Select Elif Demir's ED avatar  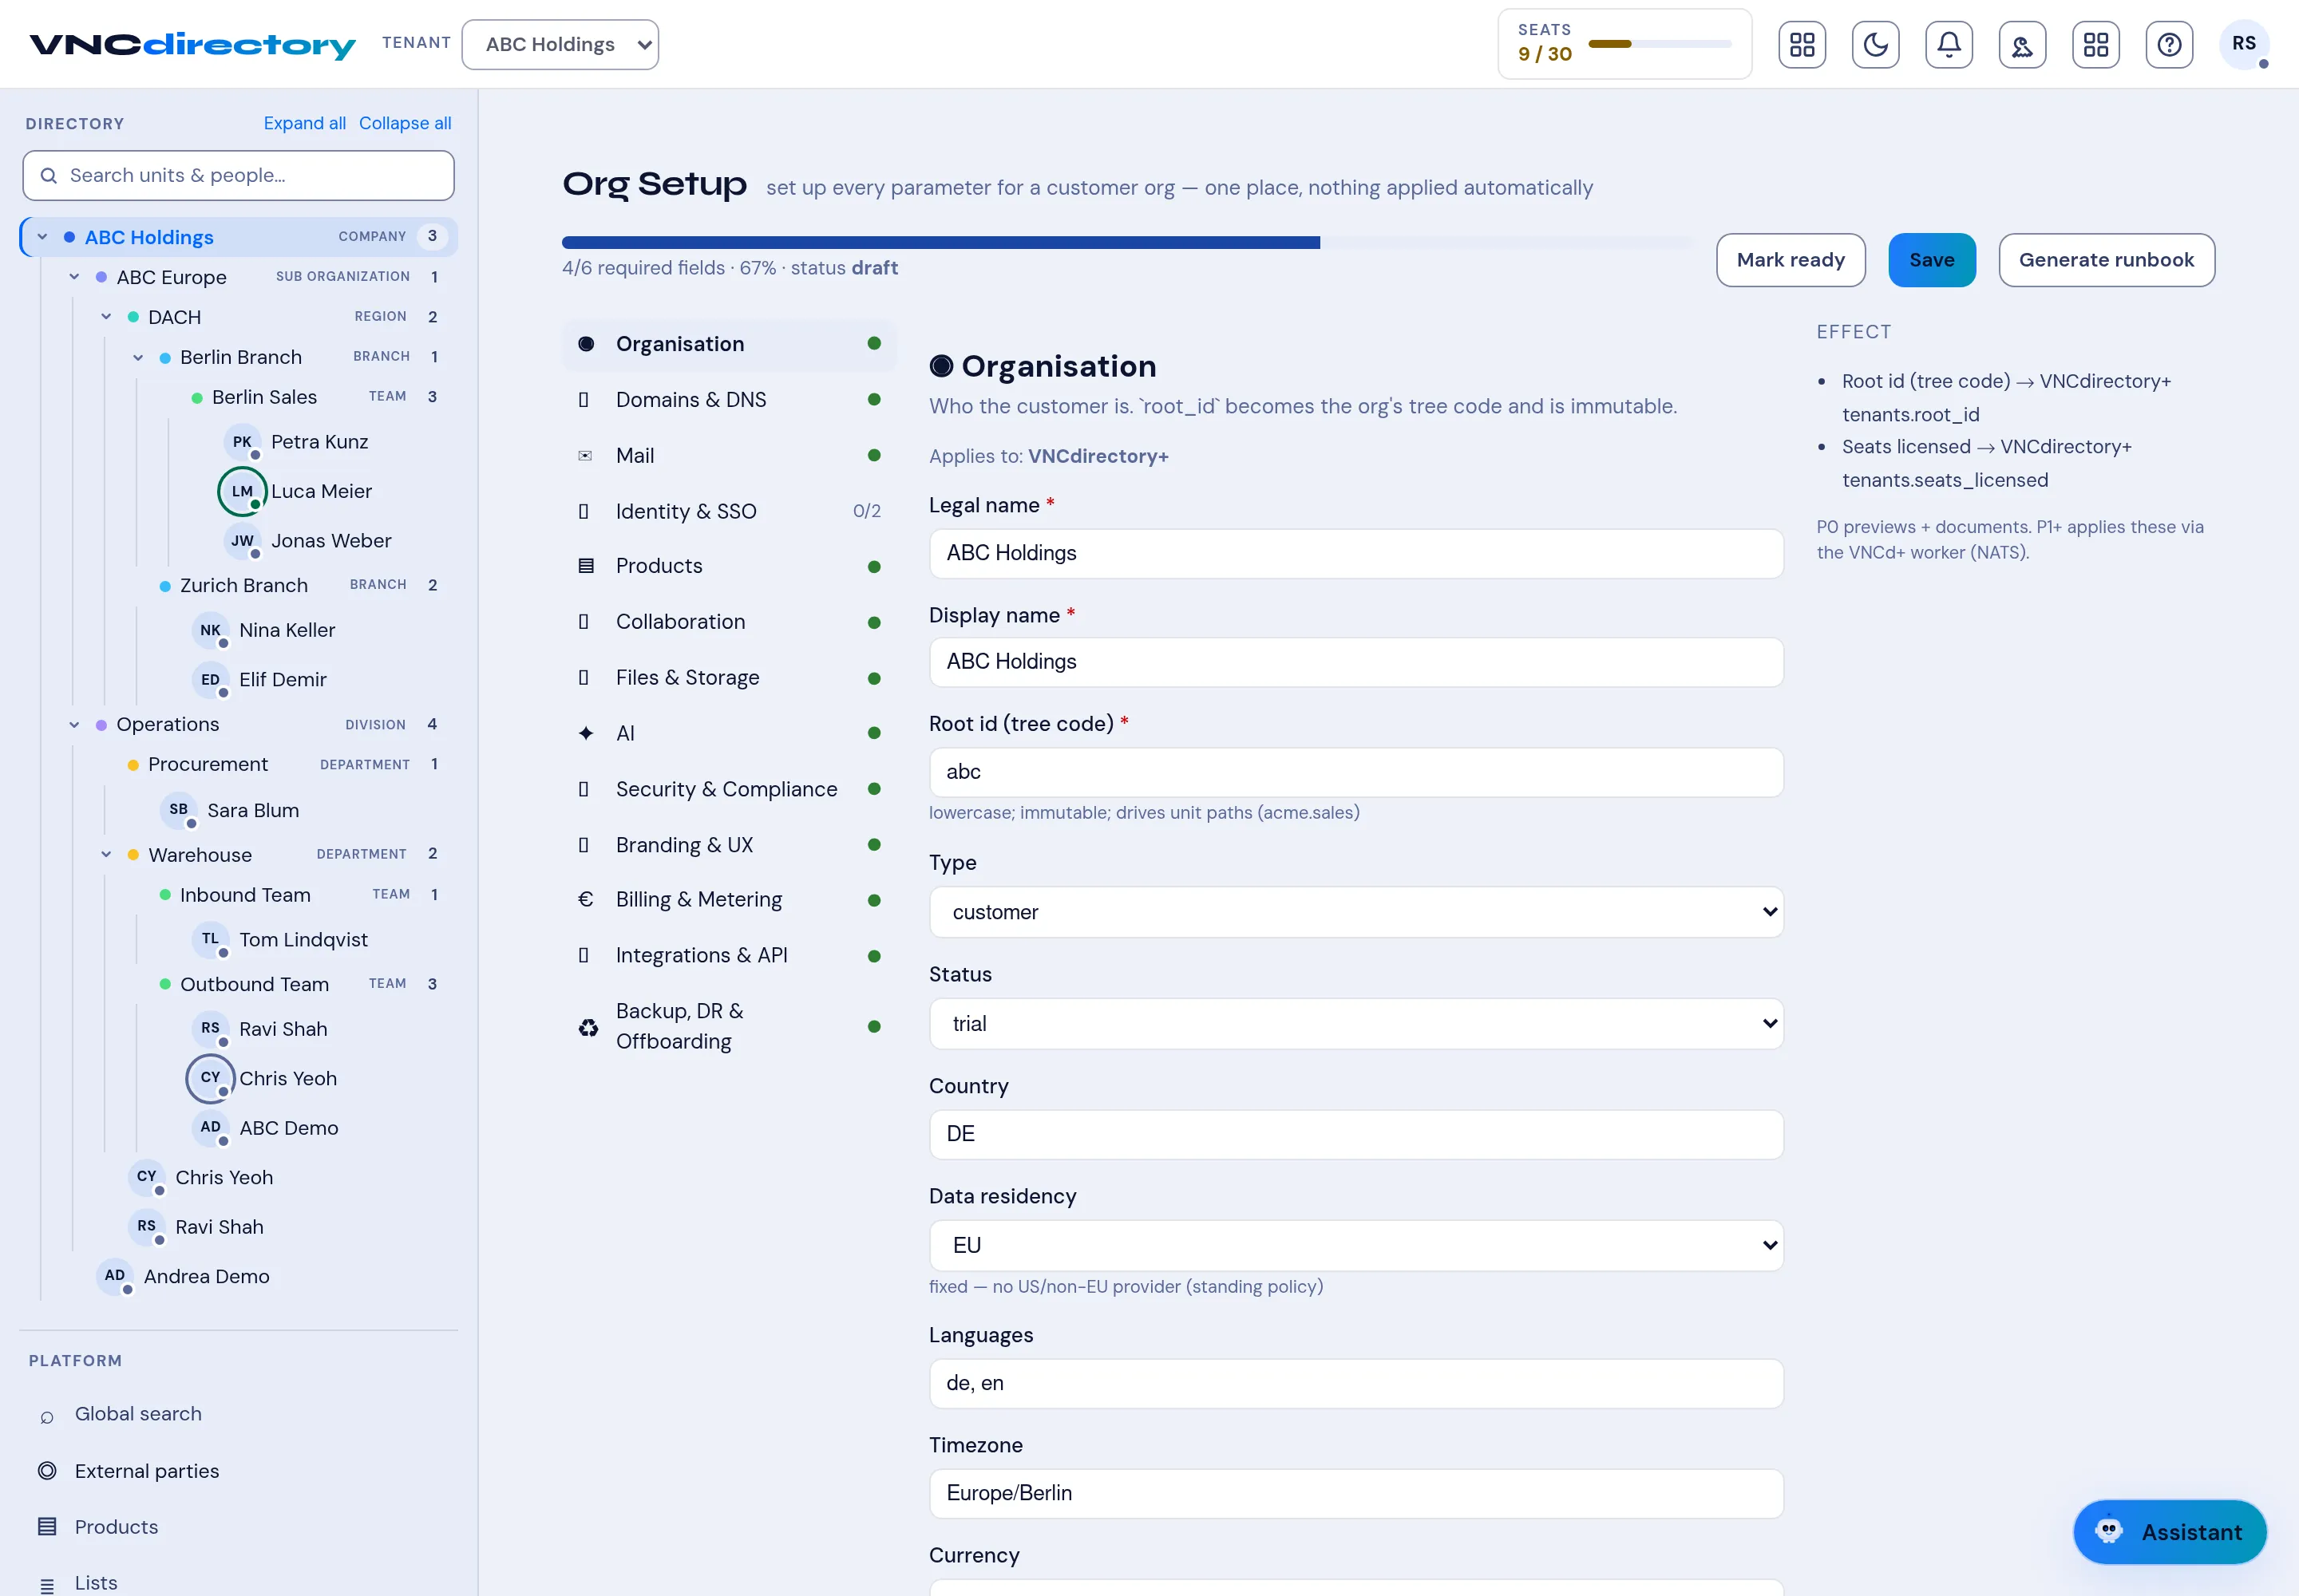(210, 680)
